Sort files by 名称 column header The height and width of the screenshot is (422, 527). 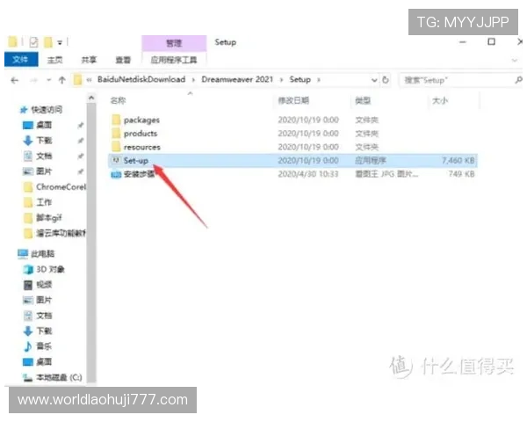pos(119,101)
